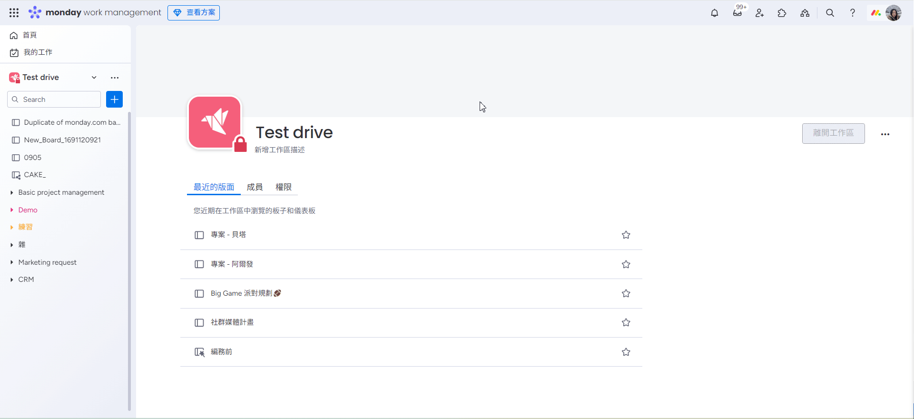Click 離開工作區 button

coord(833,133)
